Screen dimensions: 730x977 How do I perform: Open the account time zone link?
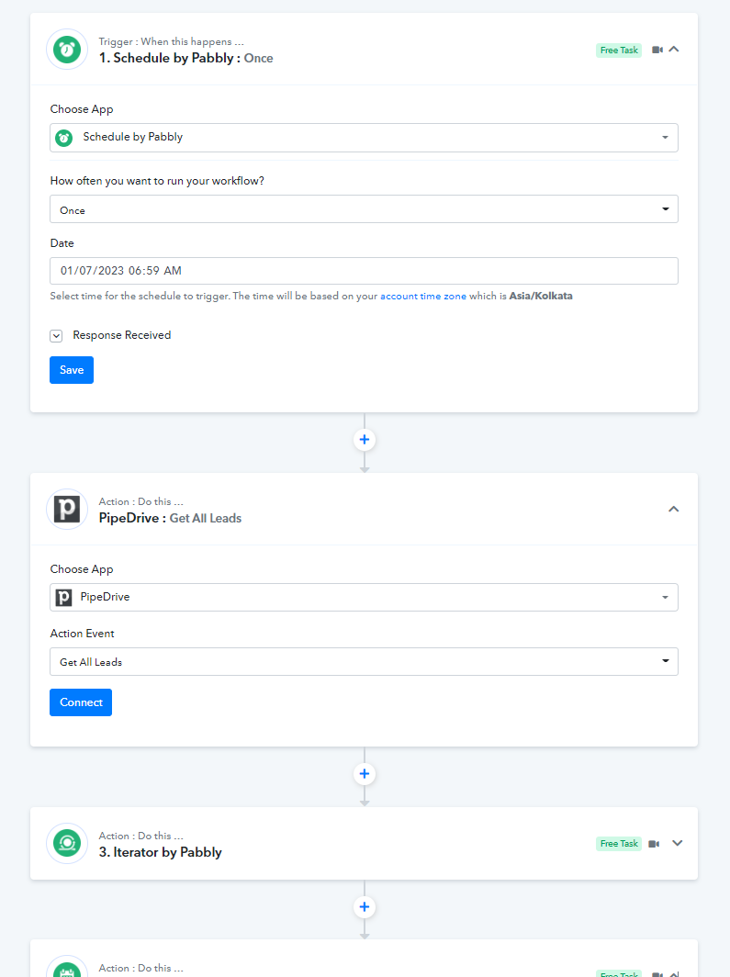[x=423, y=296]
